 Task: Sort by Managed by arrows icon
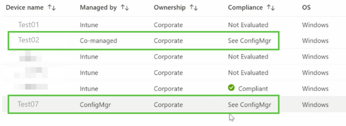(x=125, y=8)
